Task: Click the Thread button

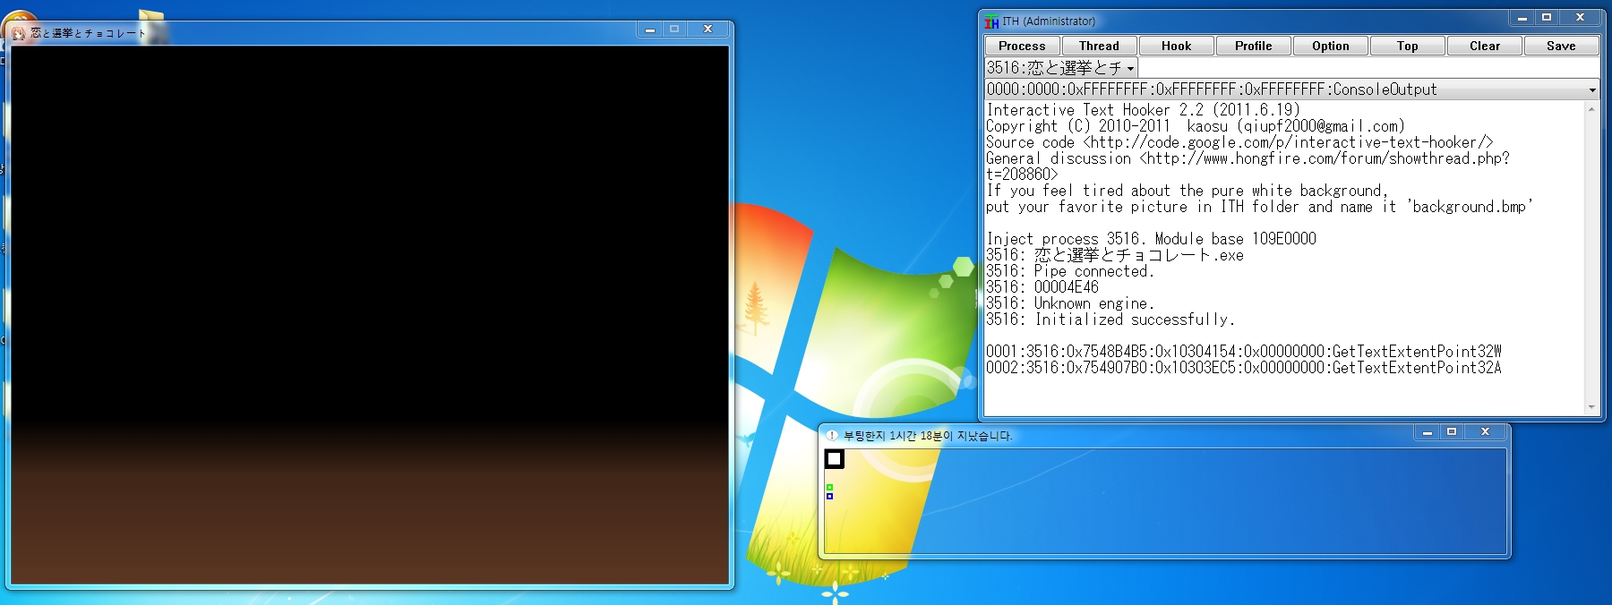Action: (x=1099, y=46)
